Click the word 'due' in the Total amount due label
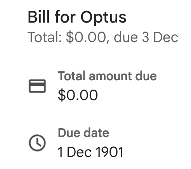The height and width of the screenshot is (169, 191). click(x=146, y=76)
